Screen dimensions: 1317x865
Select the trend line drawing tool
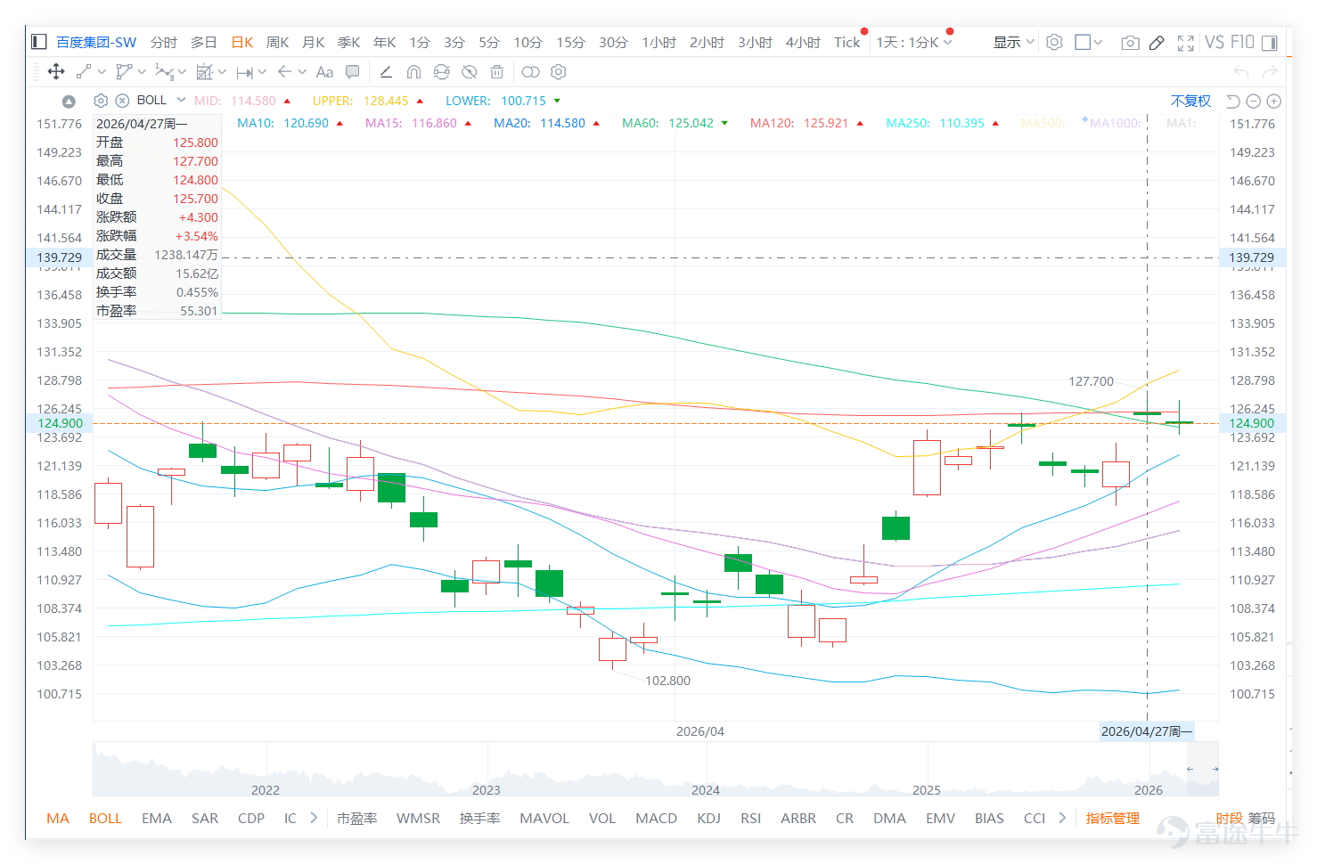(84, 72)
